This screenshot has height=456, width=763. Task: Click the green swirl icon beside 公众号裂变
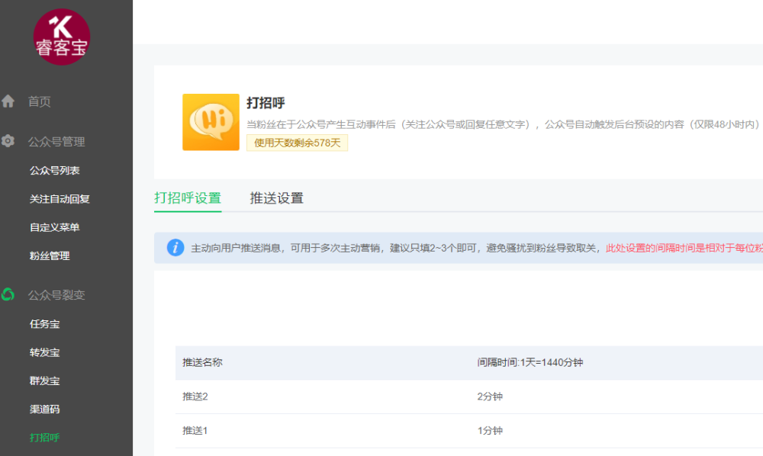coord(8,294)
